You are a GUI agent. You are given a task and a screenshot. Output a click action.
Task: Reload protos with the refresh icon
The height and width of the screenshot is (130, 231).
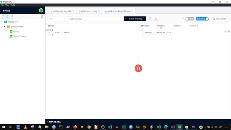tap(3, 17)
